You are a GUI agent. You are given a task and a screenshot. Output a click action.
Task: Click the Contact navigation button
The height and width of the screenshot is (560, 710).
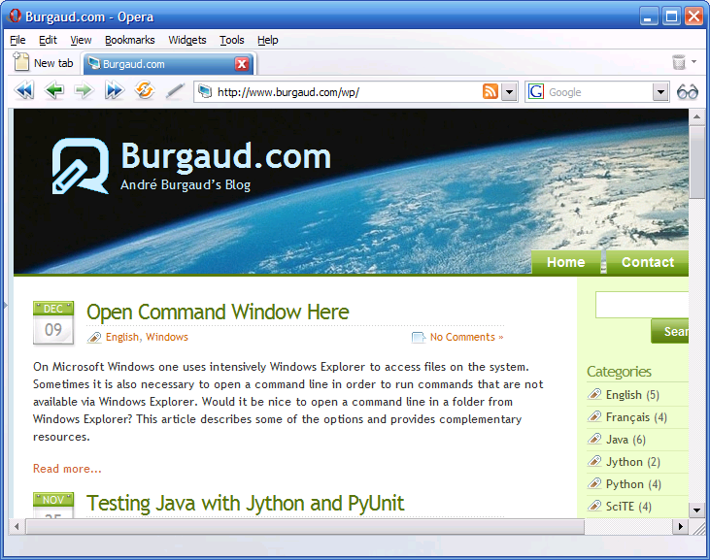coord(648,262)
